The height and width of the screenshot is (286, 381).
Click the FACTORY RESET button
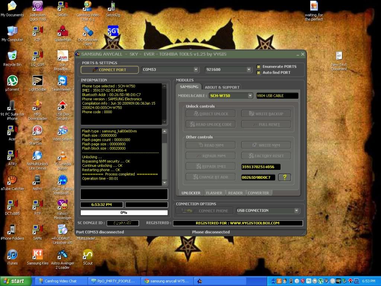point(266,156)
